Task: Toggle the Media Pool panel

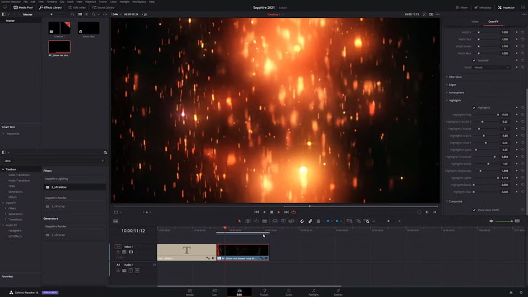Action: click(23, 7)
